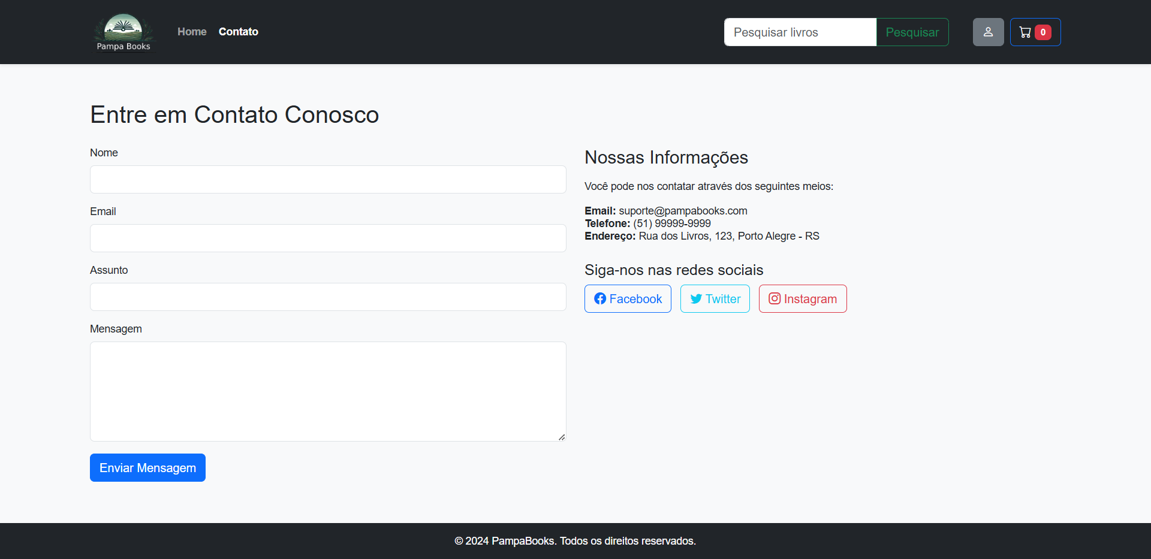Image resolution: width=1151 pixels, height=559 pixels.
Task: Select the Contato navigation item
Action: point(238,32)
